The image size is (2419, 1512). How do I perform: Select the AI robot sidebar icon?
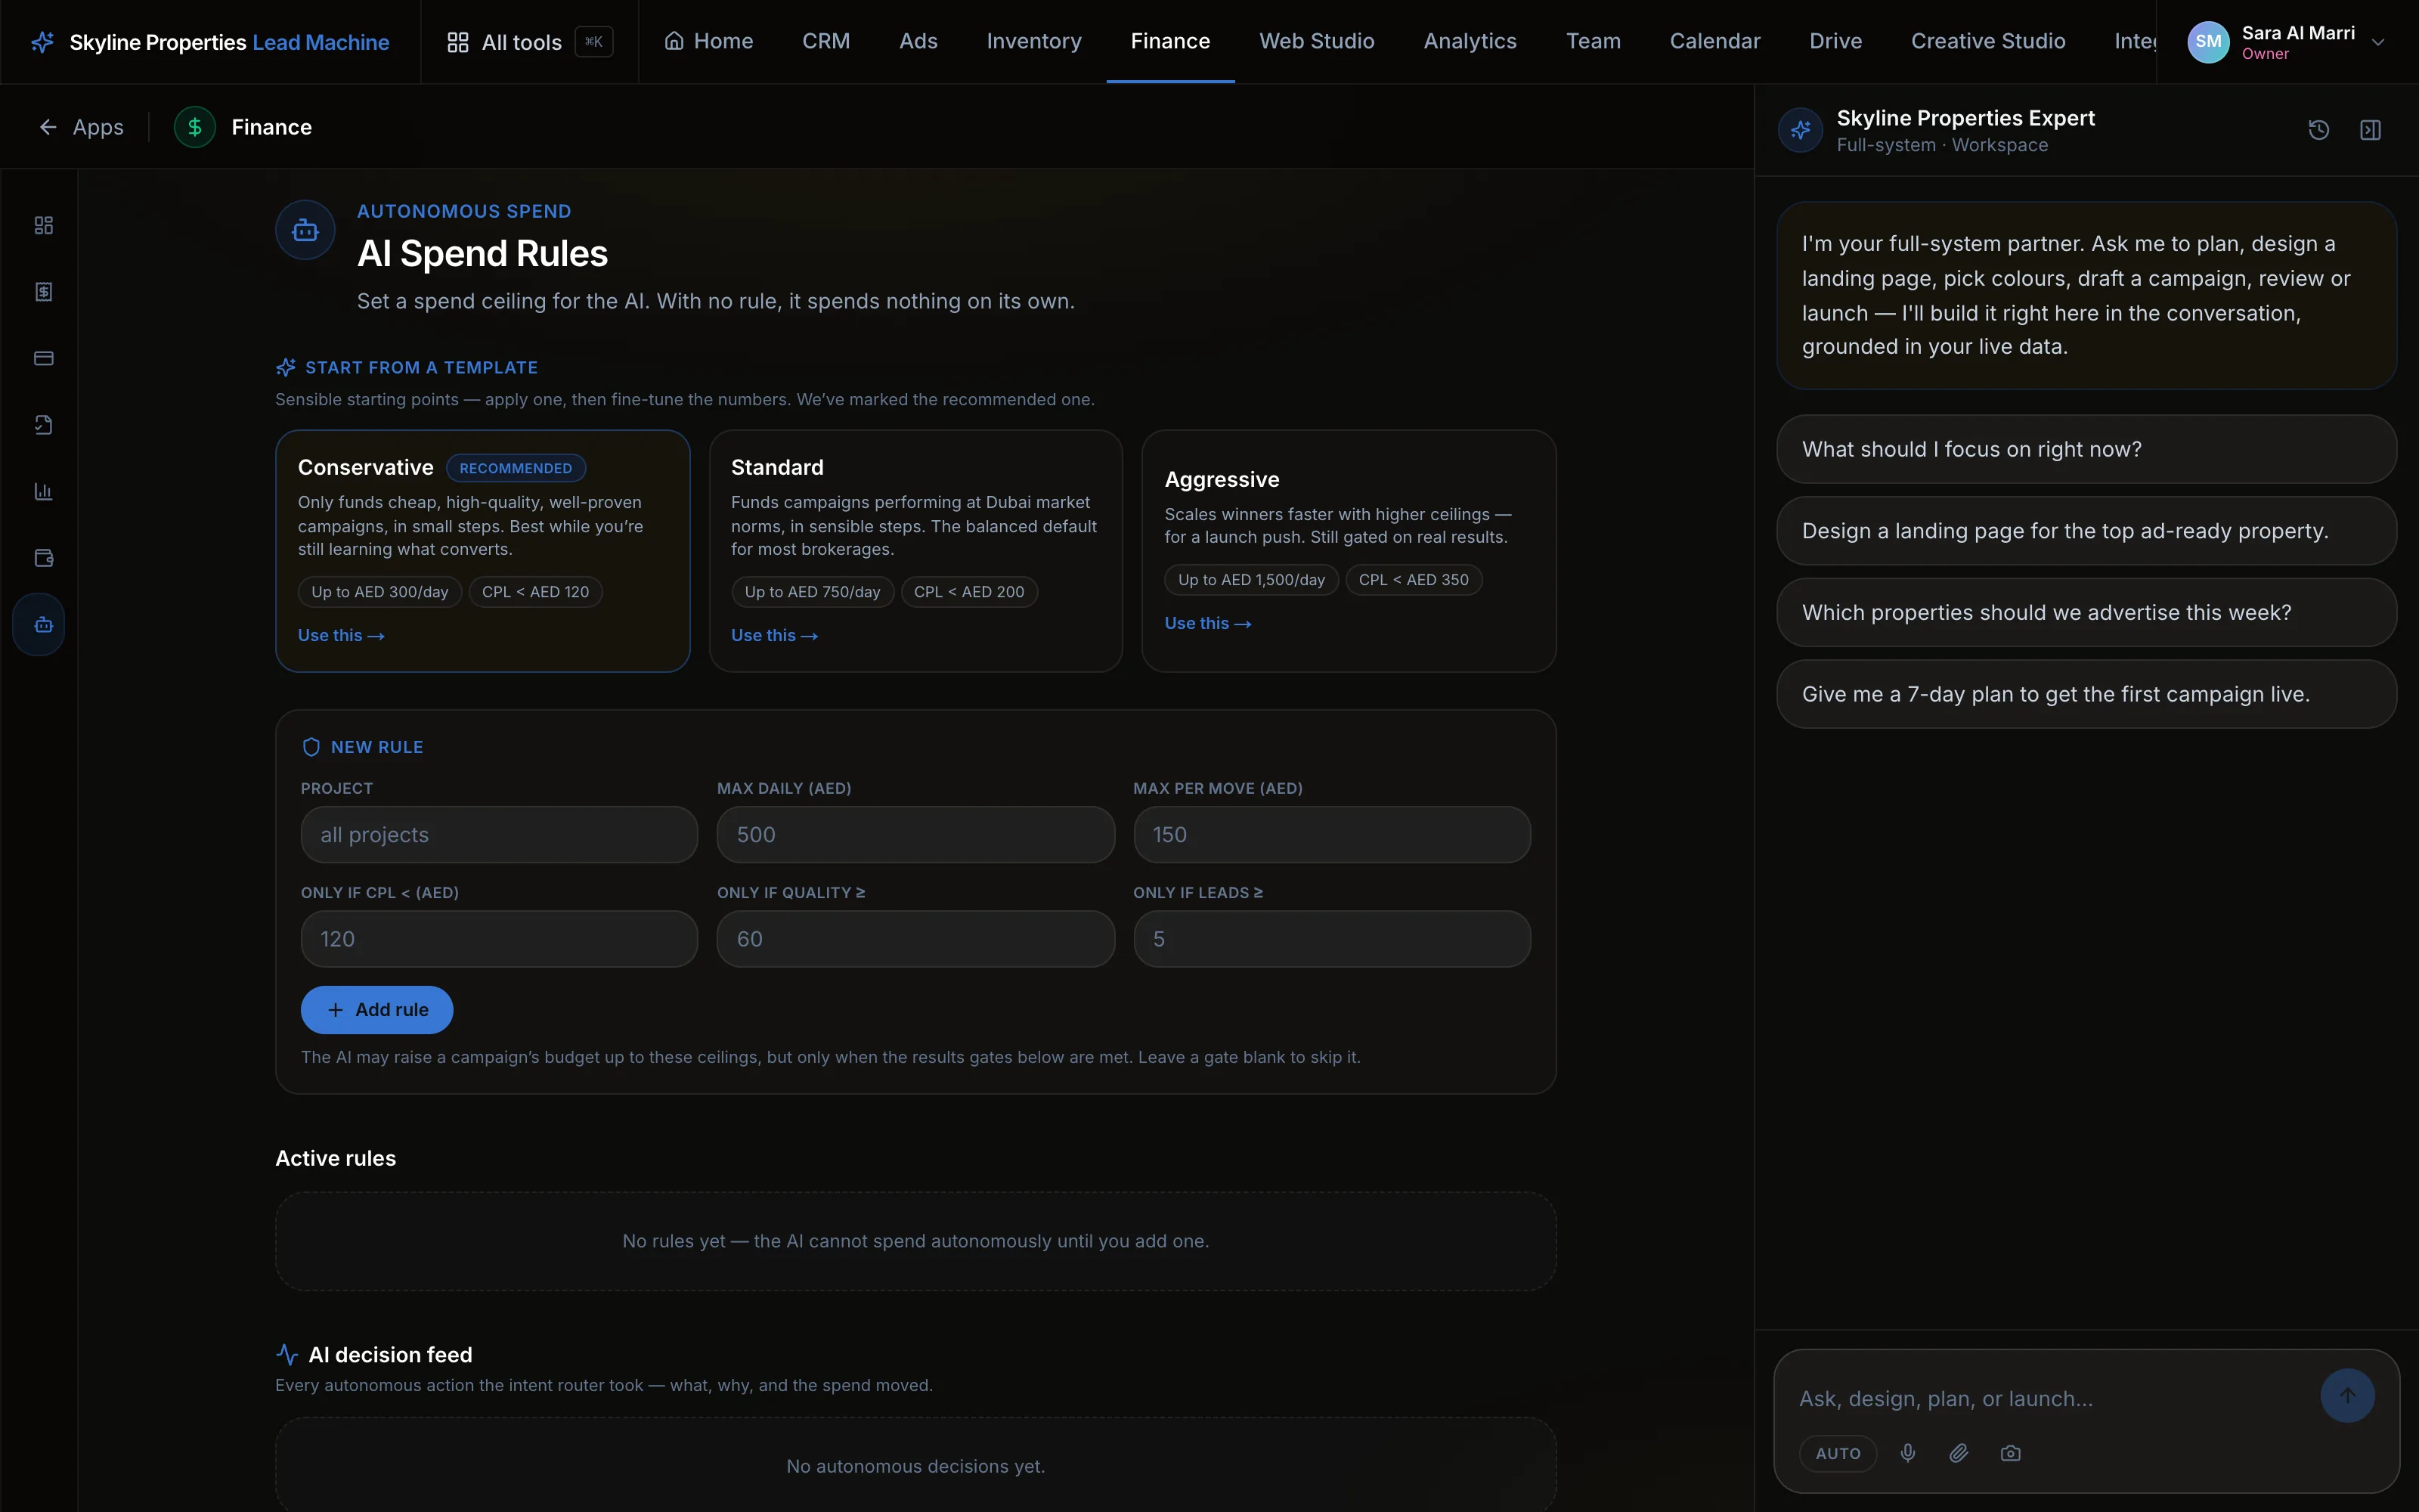coord(40,624)
